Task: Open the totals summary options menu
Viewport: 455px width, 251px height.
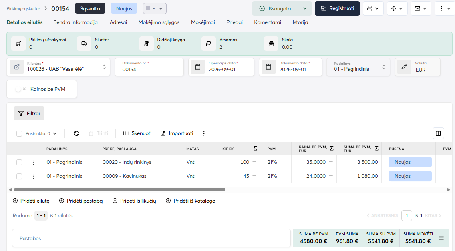Action: [441, 238]
